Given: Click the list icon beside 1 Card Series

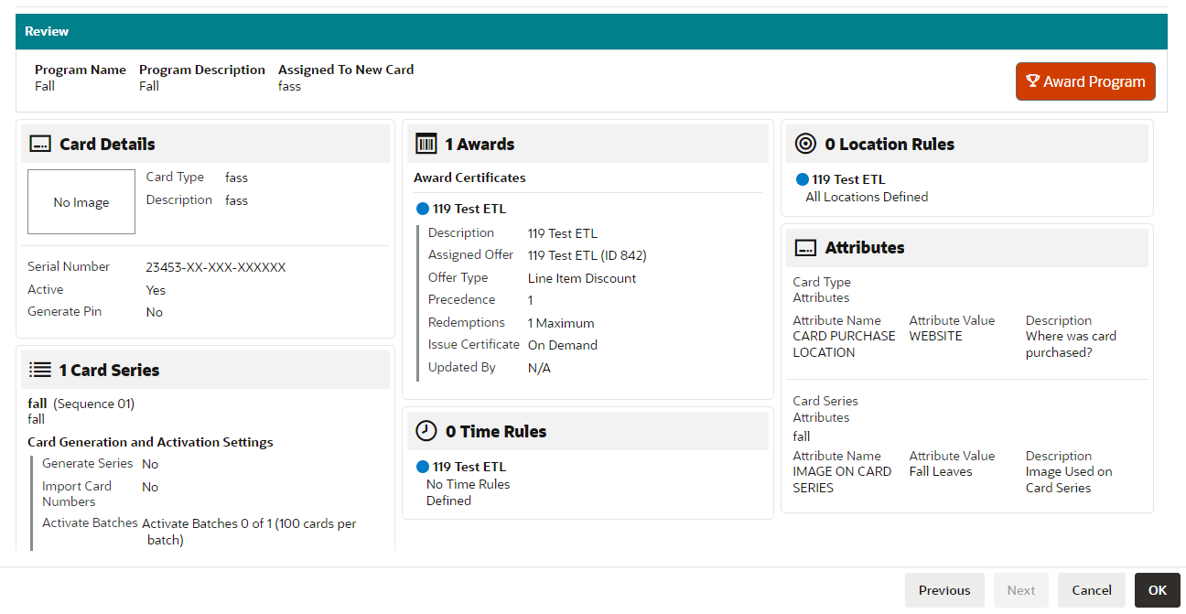Looking at the screenshot, I should (x=40, y=369).
